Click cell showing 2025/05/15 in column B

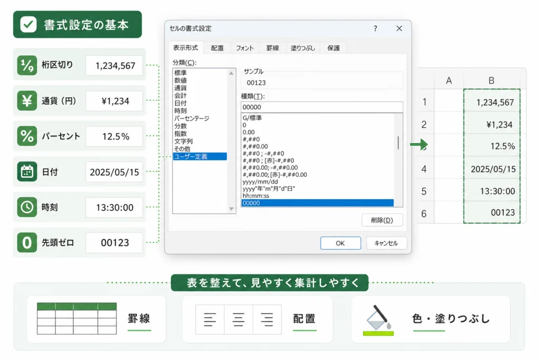[492, 169]
